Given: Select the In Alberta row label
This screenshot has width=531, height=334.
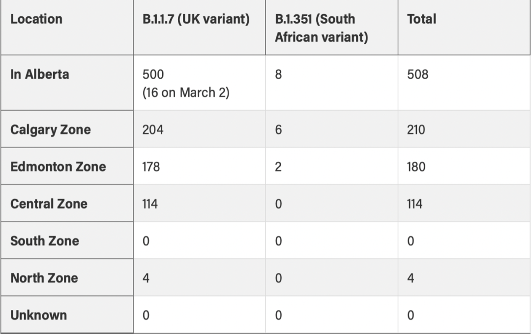Looking at the screenshot, I should click(40, 74).
